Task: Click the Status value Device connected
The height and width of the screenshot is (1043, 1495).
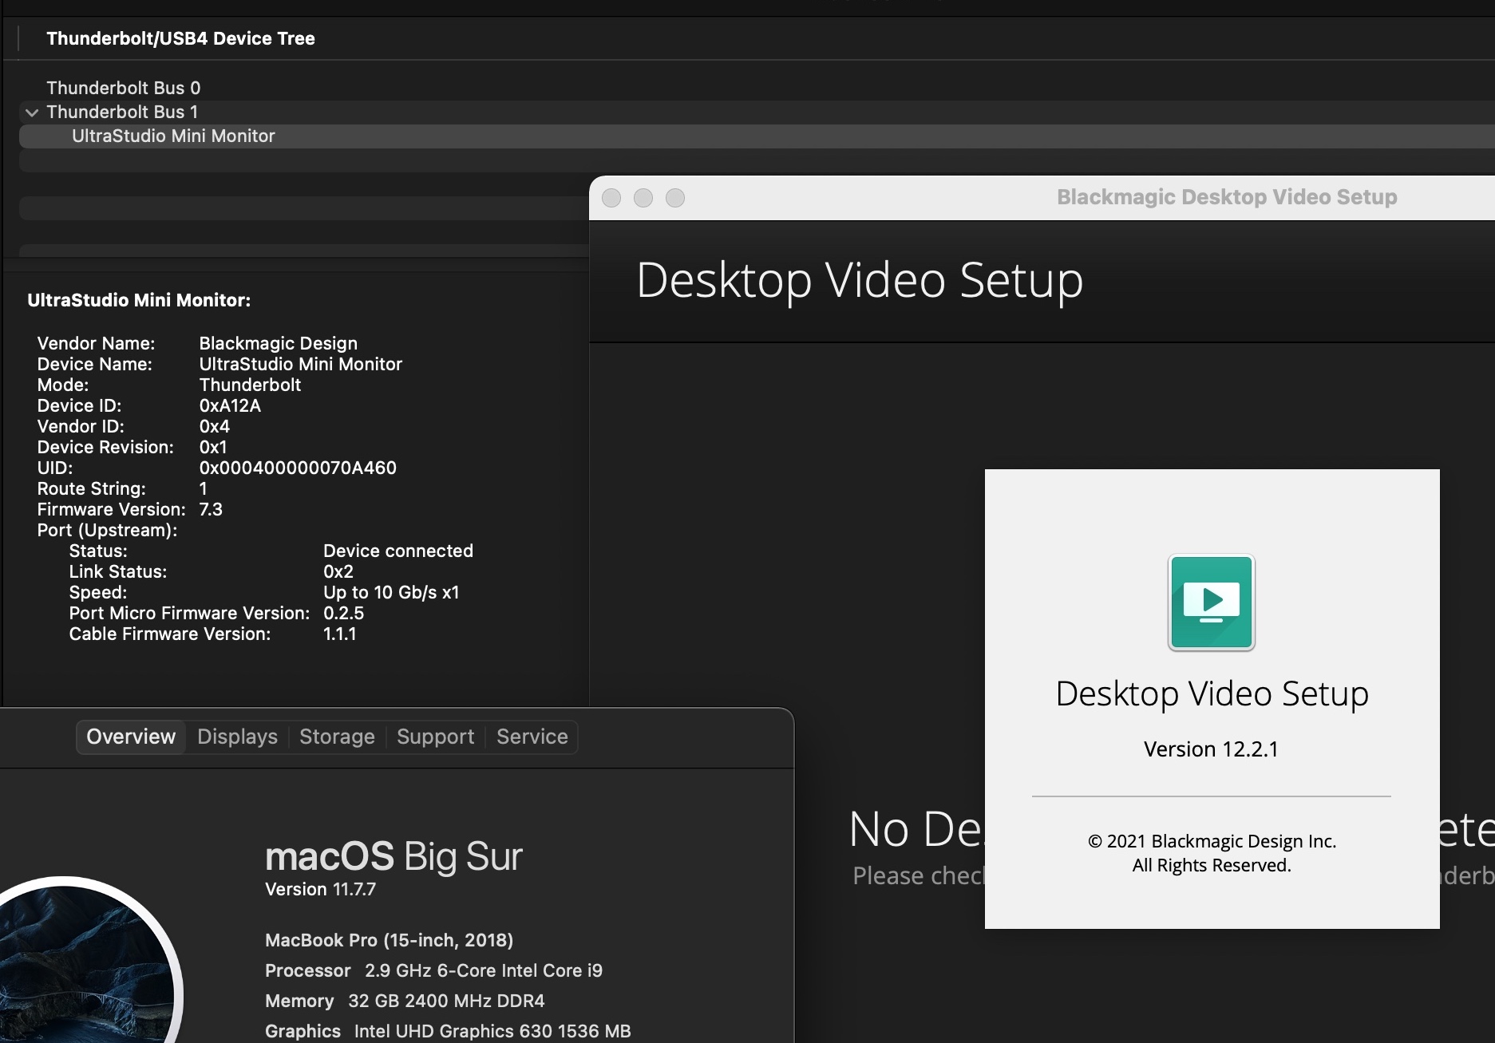Action: 398,551
